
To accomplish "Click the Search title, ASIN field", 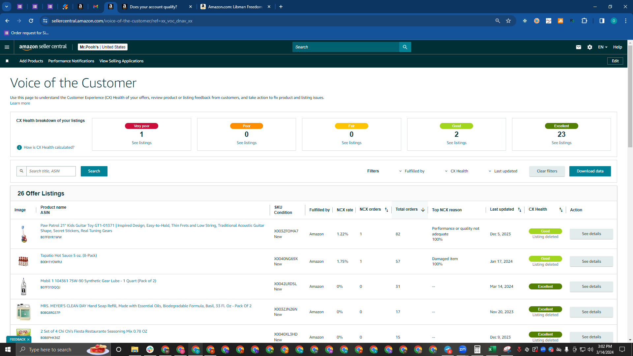I will tap(51, 171).
